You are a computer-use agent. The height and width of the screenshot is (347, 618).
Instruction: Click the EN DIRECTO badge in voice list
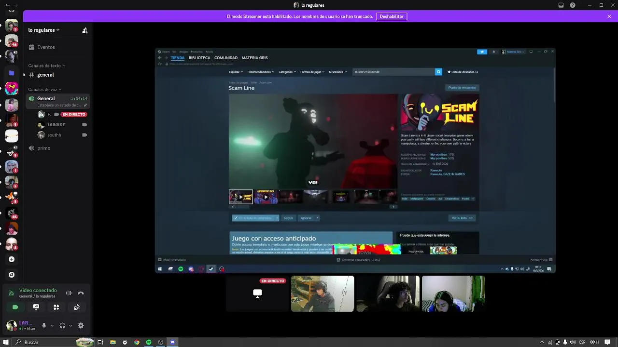click(74, 114)
